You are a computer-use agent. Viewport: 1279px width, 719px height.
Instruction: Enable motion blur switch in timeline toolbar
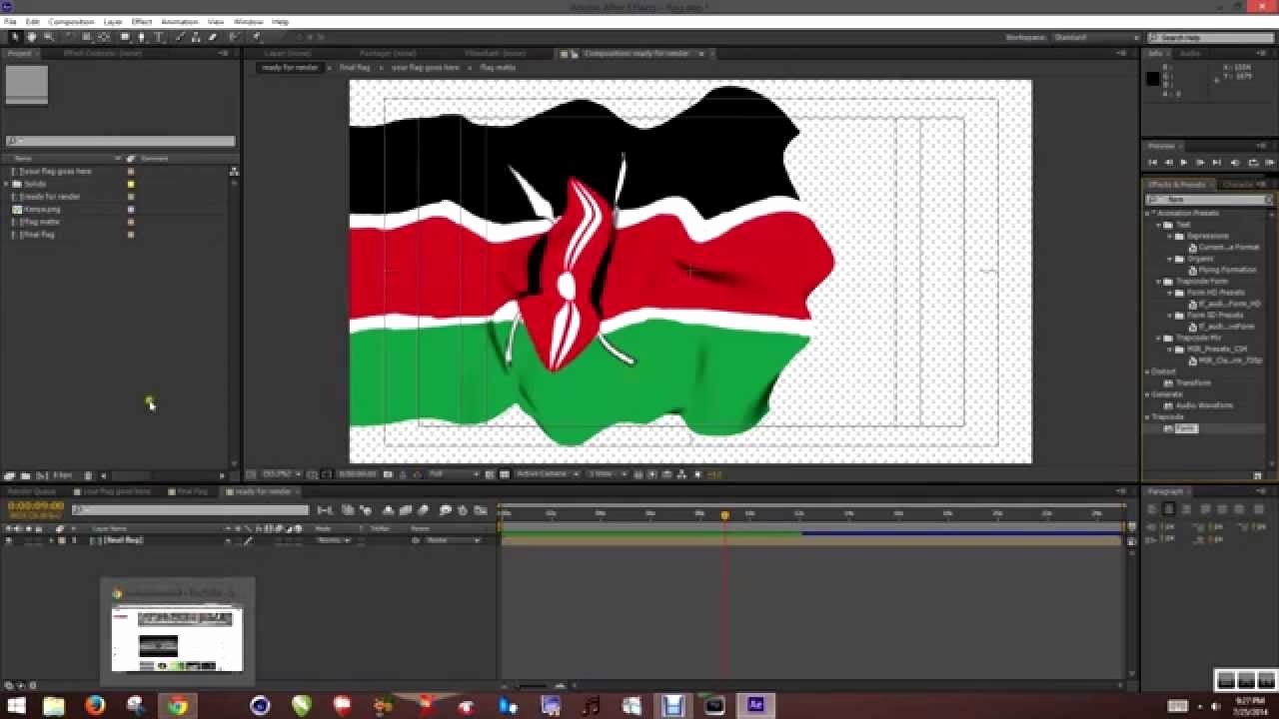(x=423, y=510)
